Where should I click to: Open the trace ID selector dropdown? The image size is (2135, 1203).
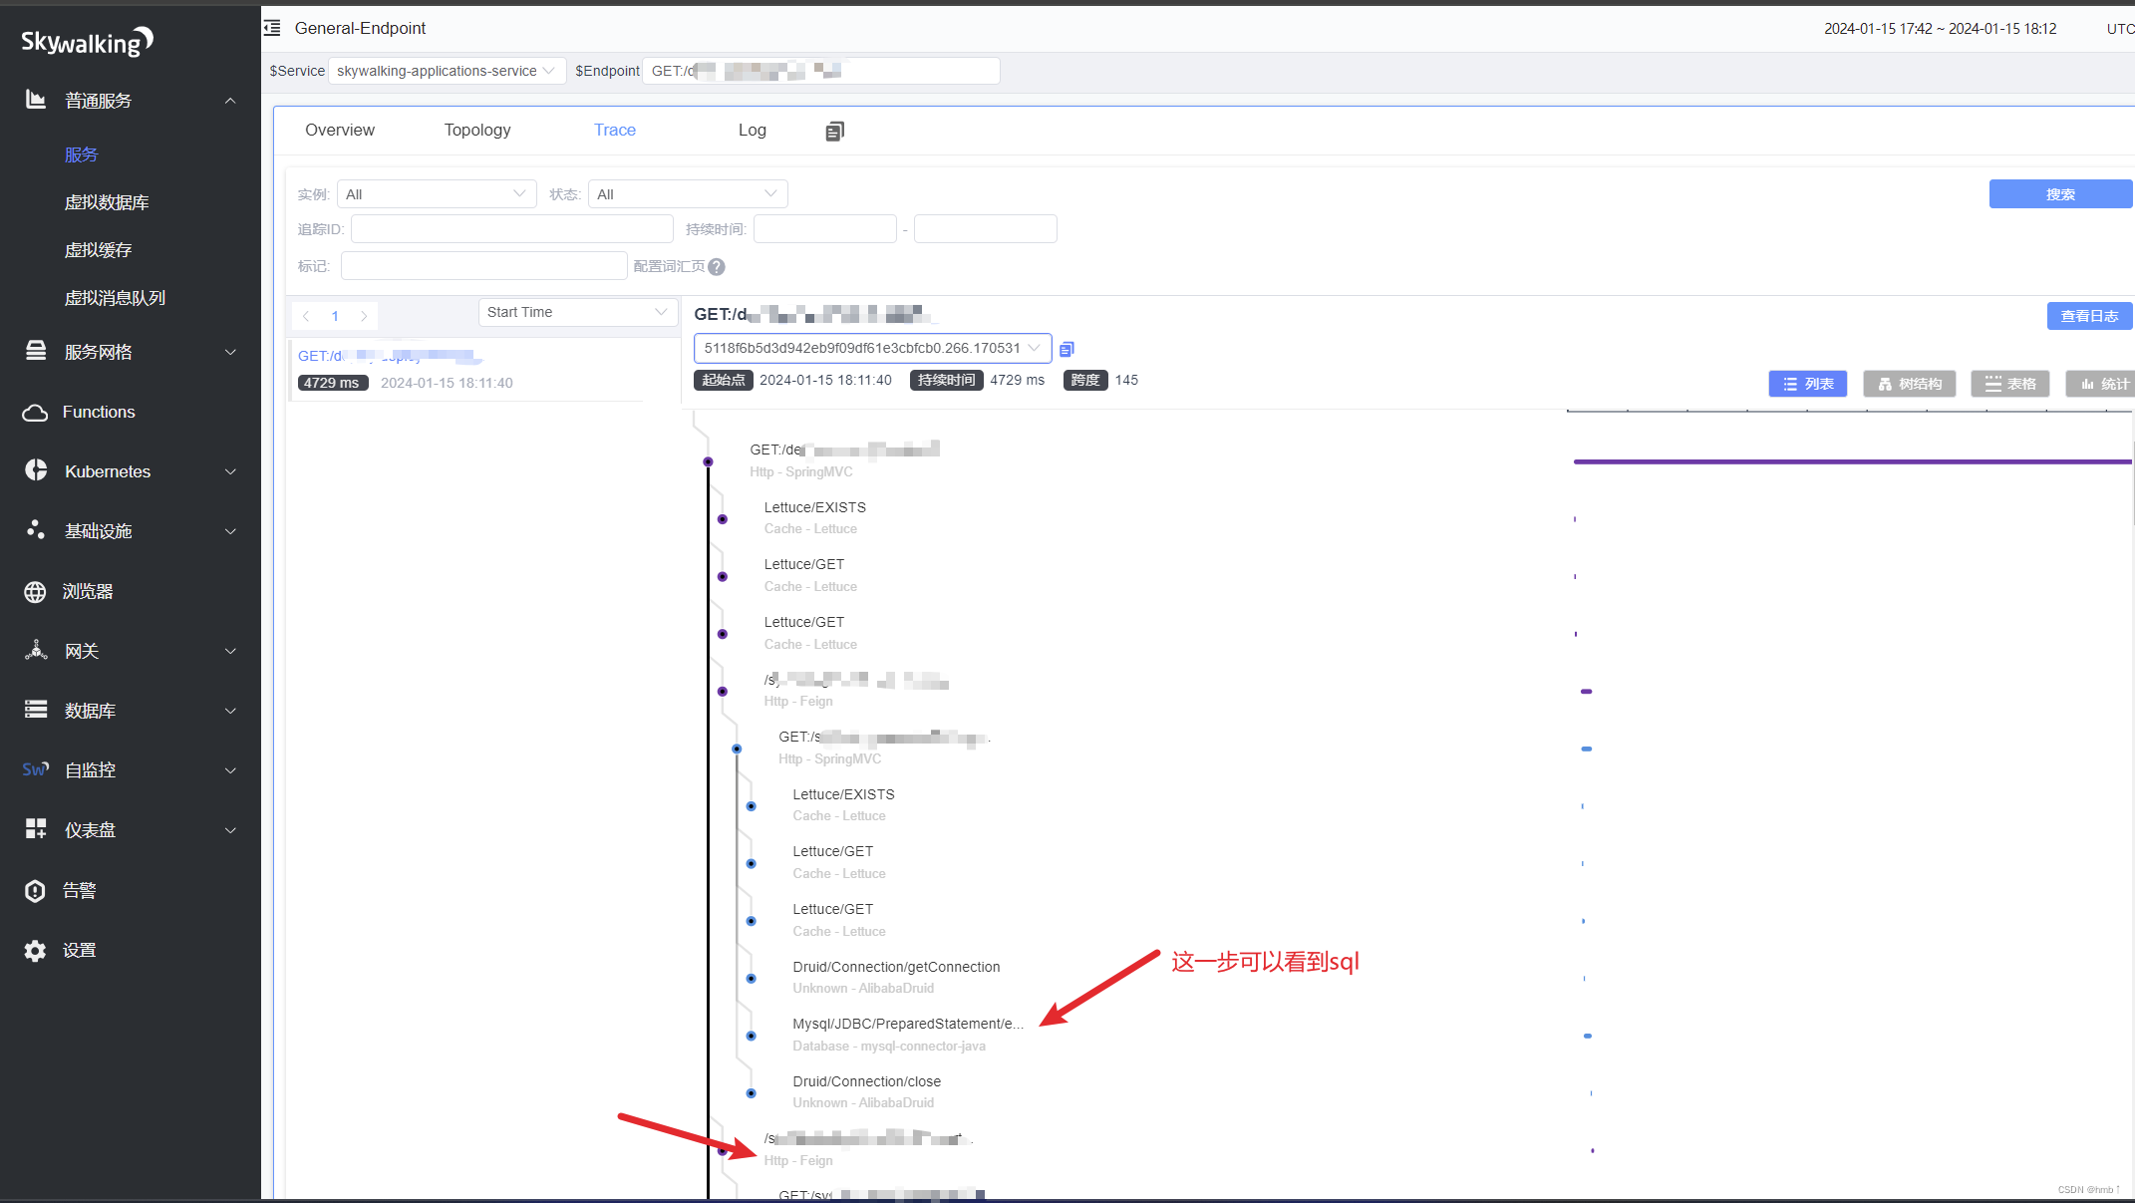coord(872,348)
